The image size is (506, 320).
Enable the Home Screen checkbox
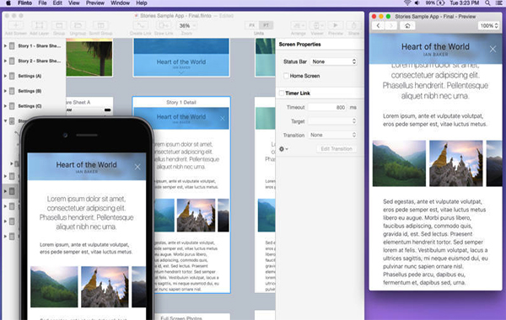click(x=286, y=76)
